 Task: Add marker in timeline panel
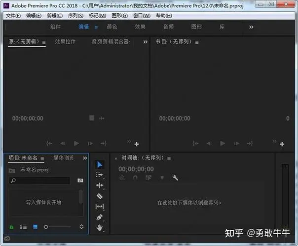162,178
